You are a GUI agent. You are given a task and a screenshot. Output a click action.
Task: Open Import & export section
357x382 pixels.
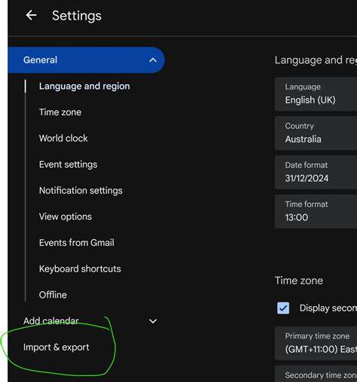tap(56, 347)
